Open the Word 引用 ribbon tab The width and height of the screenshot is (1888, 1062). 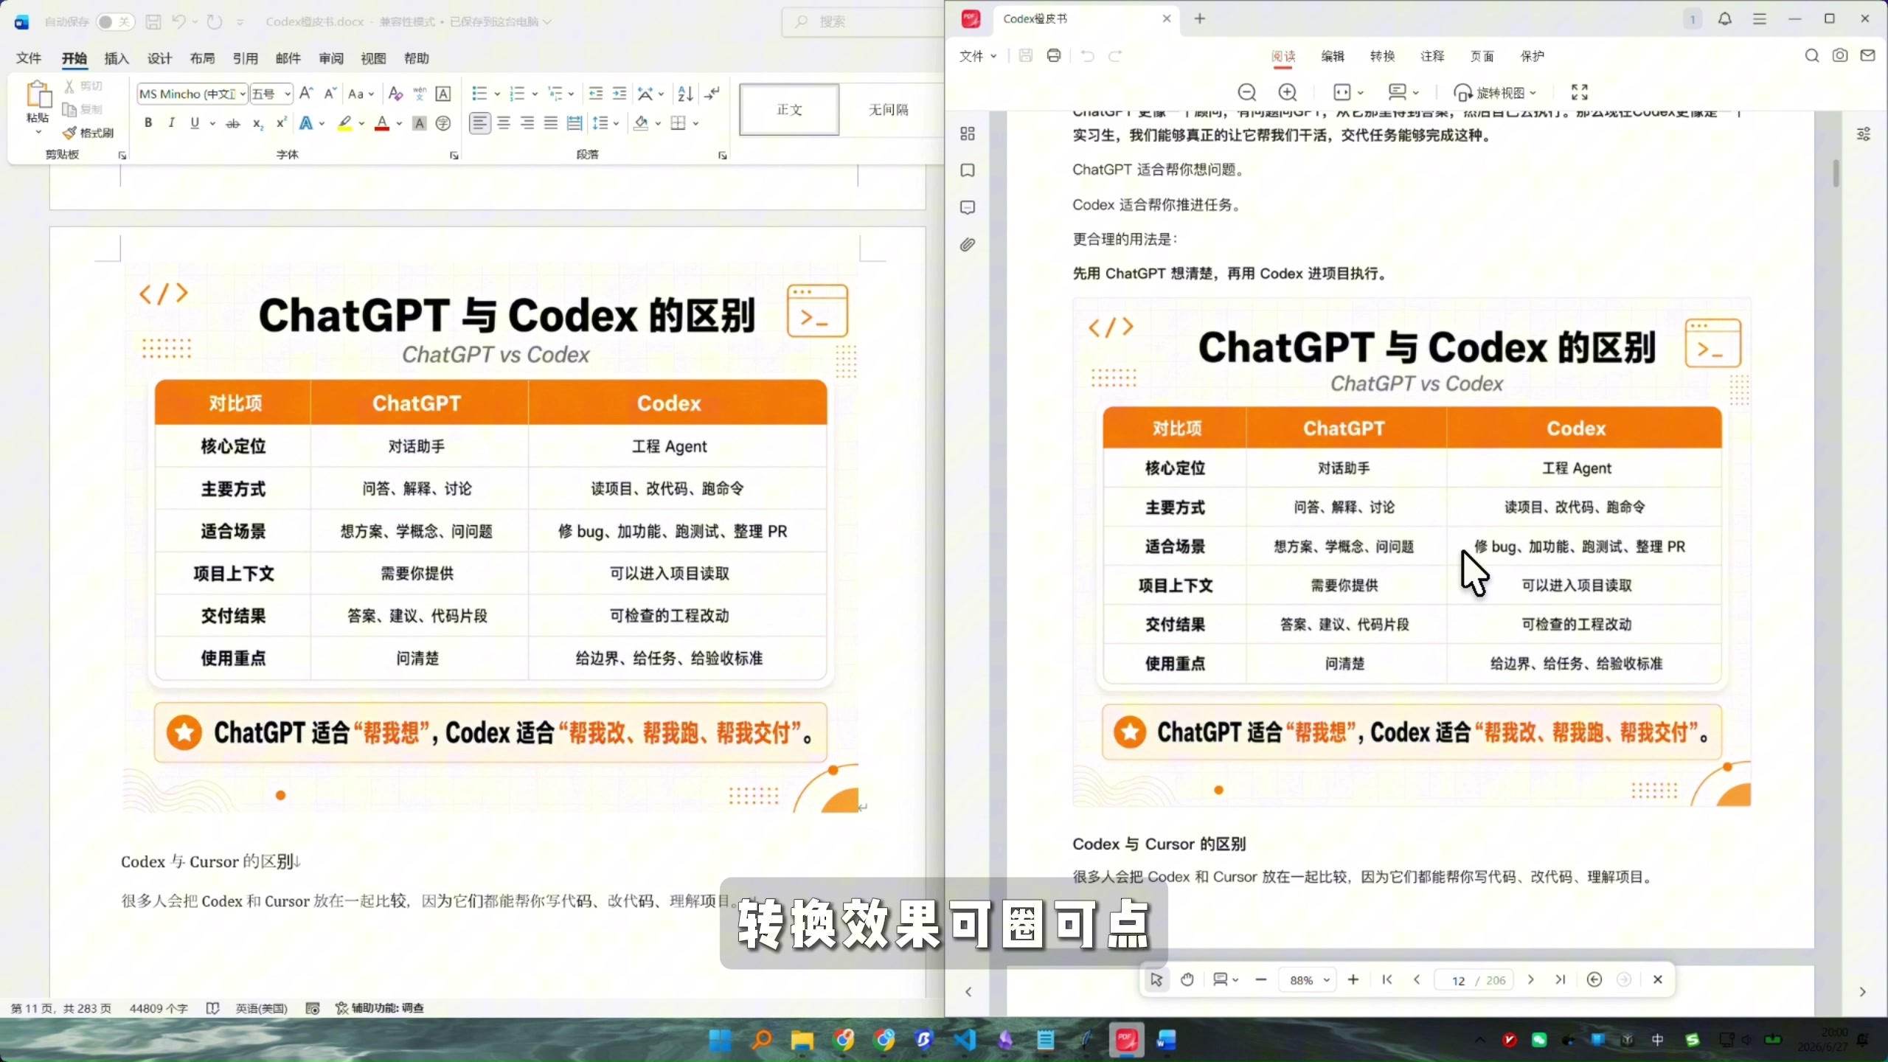[246, 58]
